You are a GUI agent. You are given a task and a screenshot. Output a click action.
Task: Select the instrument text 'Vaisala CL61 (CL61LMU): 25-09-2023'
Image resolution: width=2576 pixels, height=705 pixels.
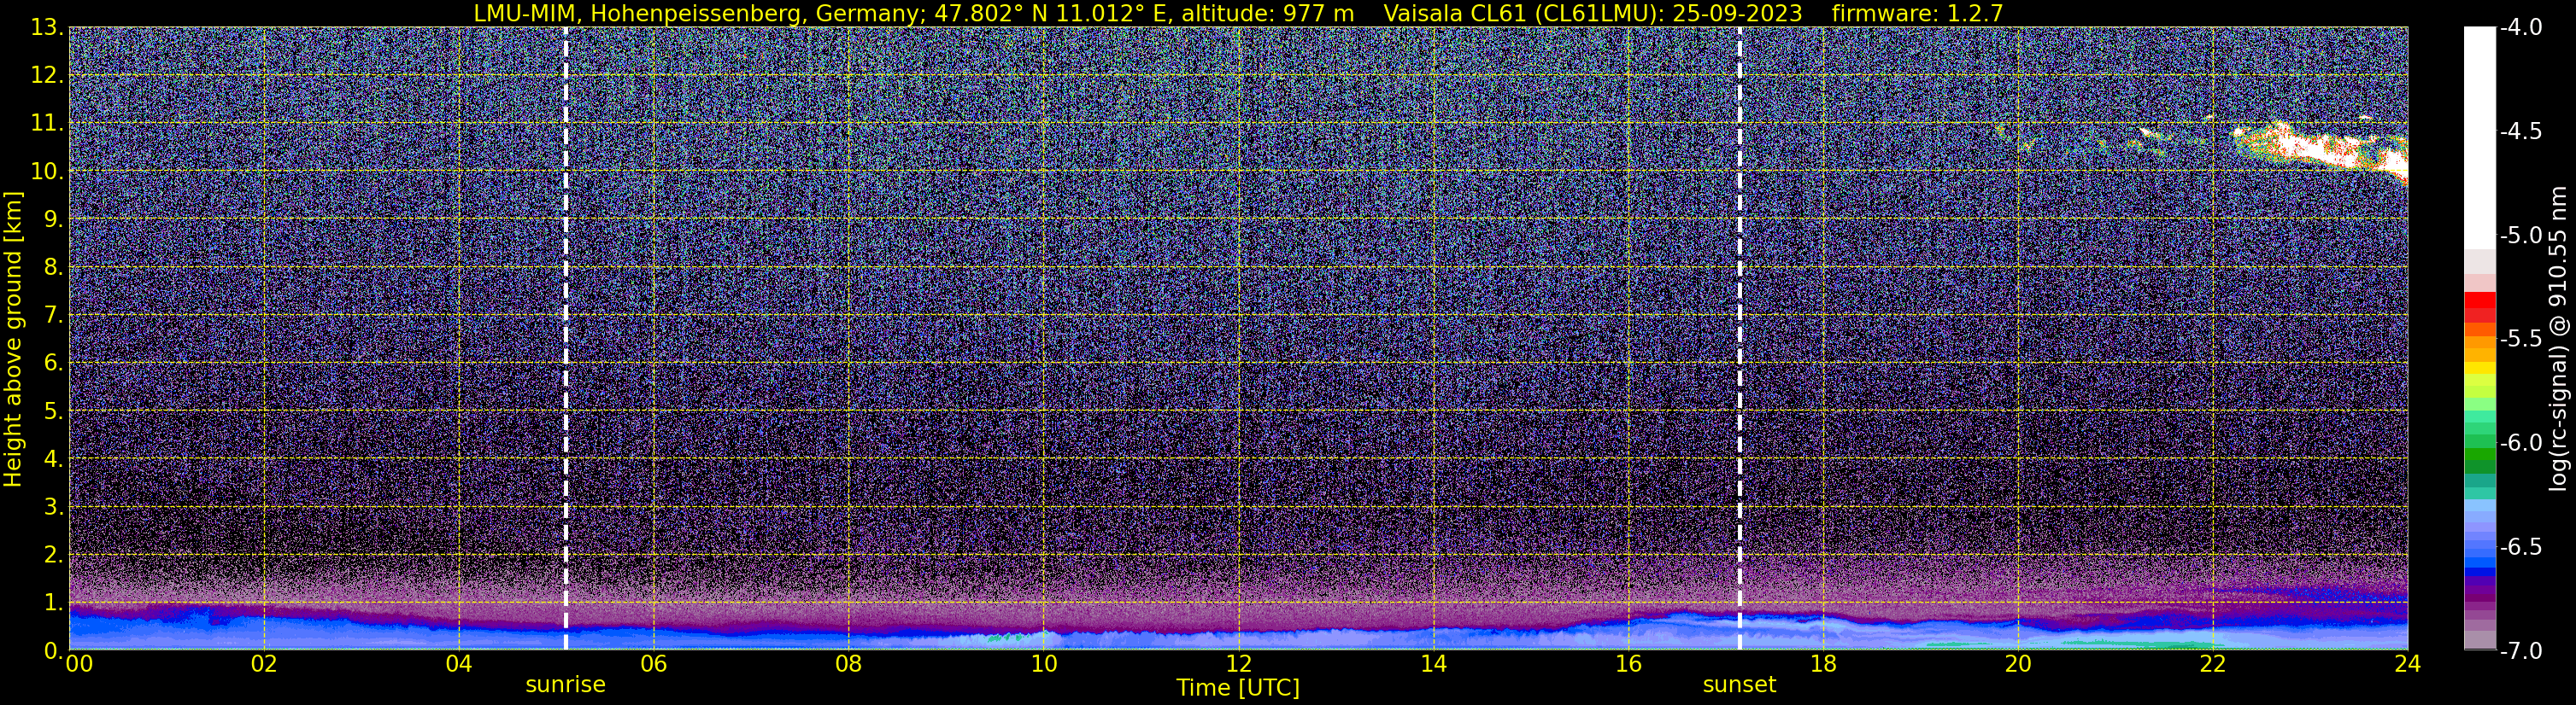1593,13
